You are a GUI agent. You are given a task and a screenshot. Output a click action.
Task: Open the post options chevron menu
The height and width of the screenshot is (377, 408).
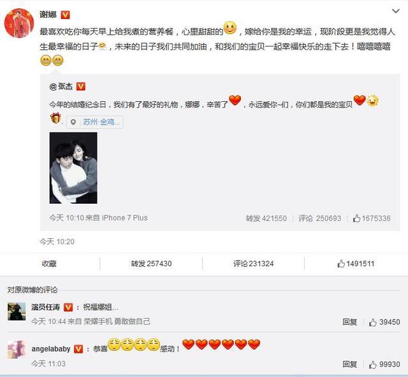tap(395, 11)
